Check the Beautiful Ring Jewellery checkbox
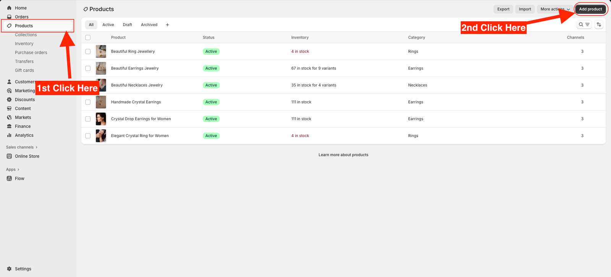 tap(88, 52)
